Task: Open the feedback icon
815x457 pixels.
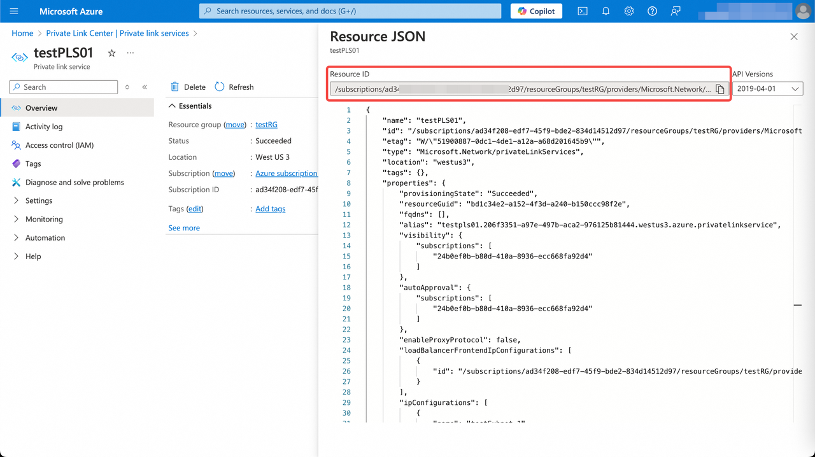Action: pos(675,11)
